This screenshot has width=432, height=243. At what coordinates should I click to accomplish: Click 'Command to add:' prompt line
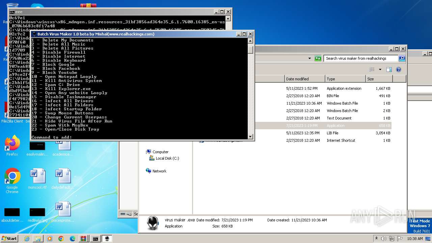tap(52, 137)
